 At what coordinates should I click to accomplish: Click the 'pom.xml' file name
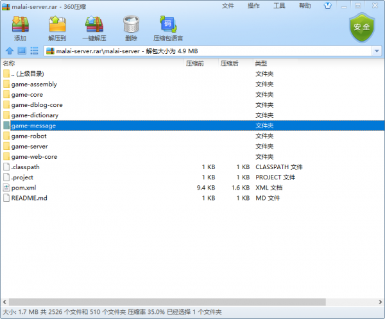pos(24,188)
